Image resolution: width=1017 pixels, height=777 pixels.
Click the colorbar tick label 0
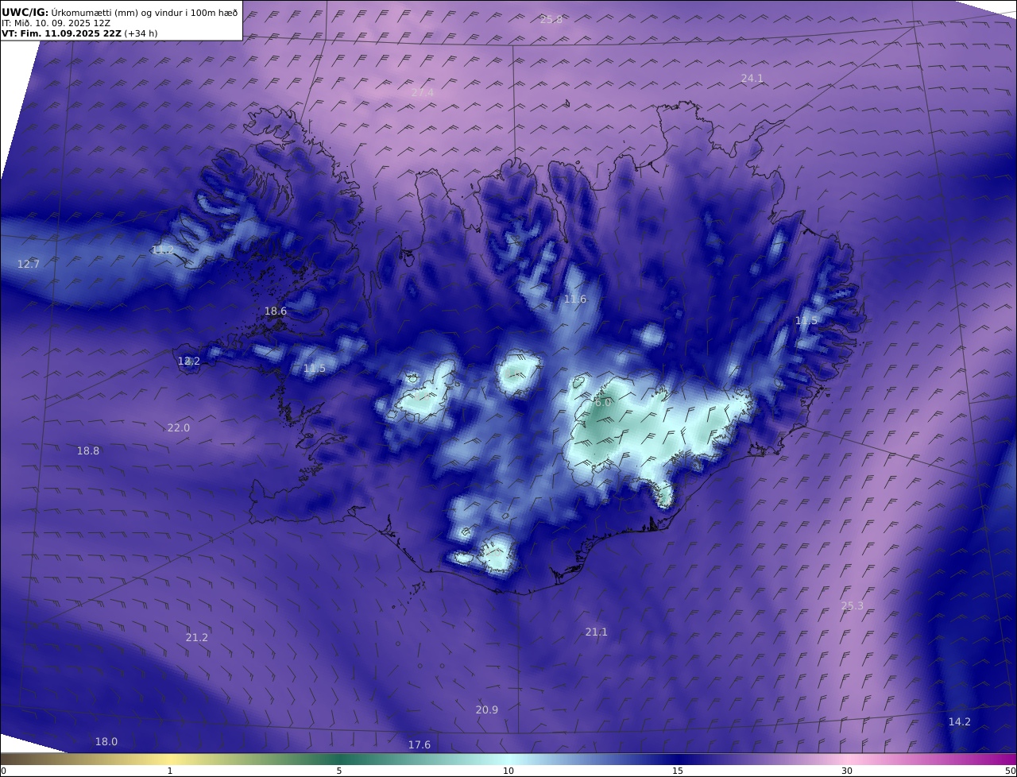point(3,771)
